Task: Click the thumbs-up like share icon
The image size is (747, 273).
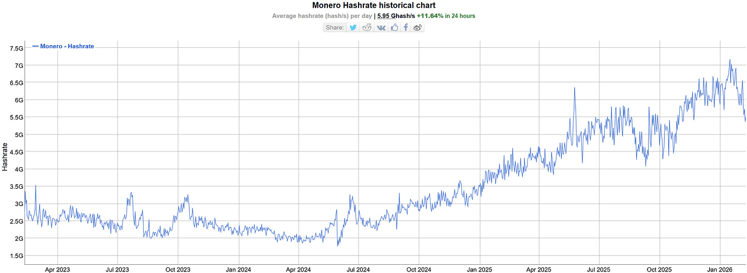Action: pyautogui.click(x=394, y=27)
